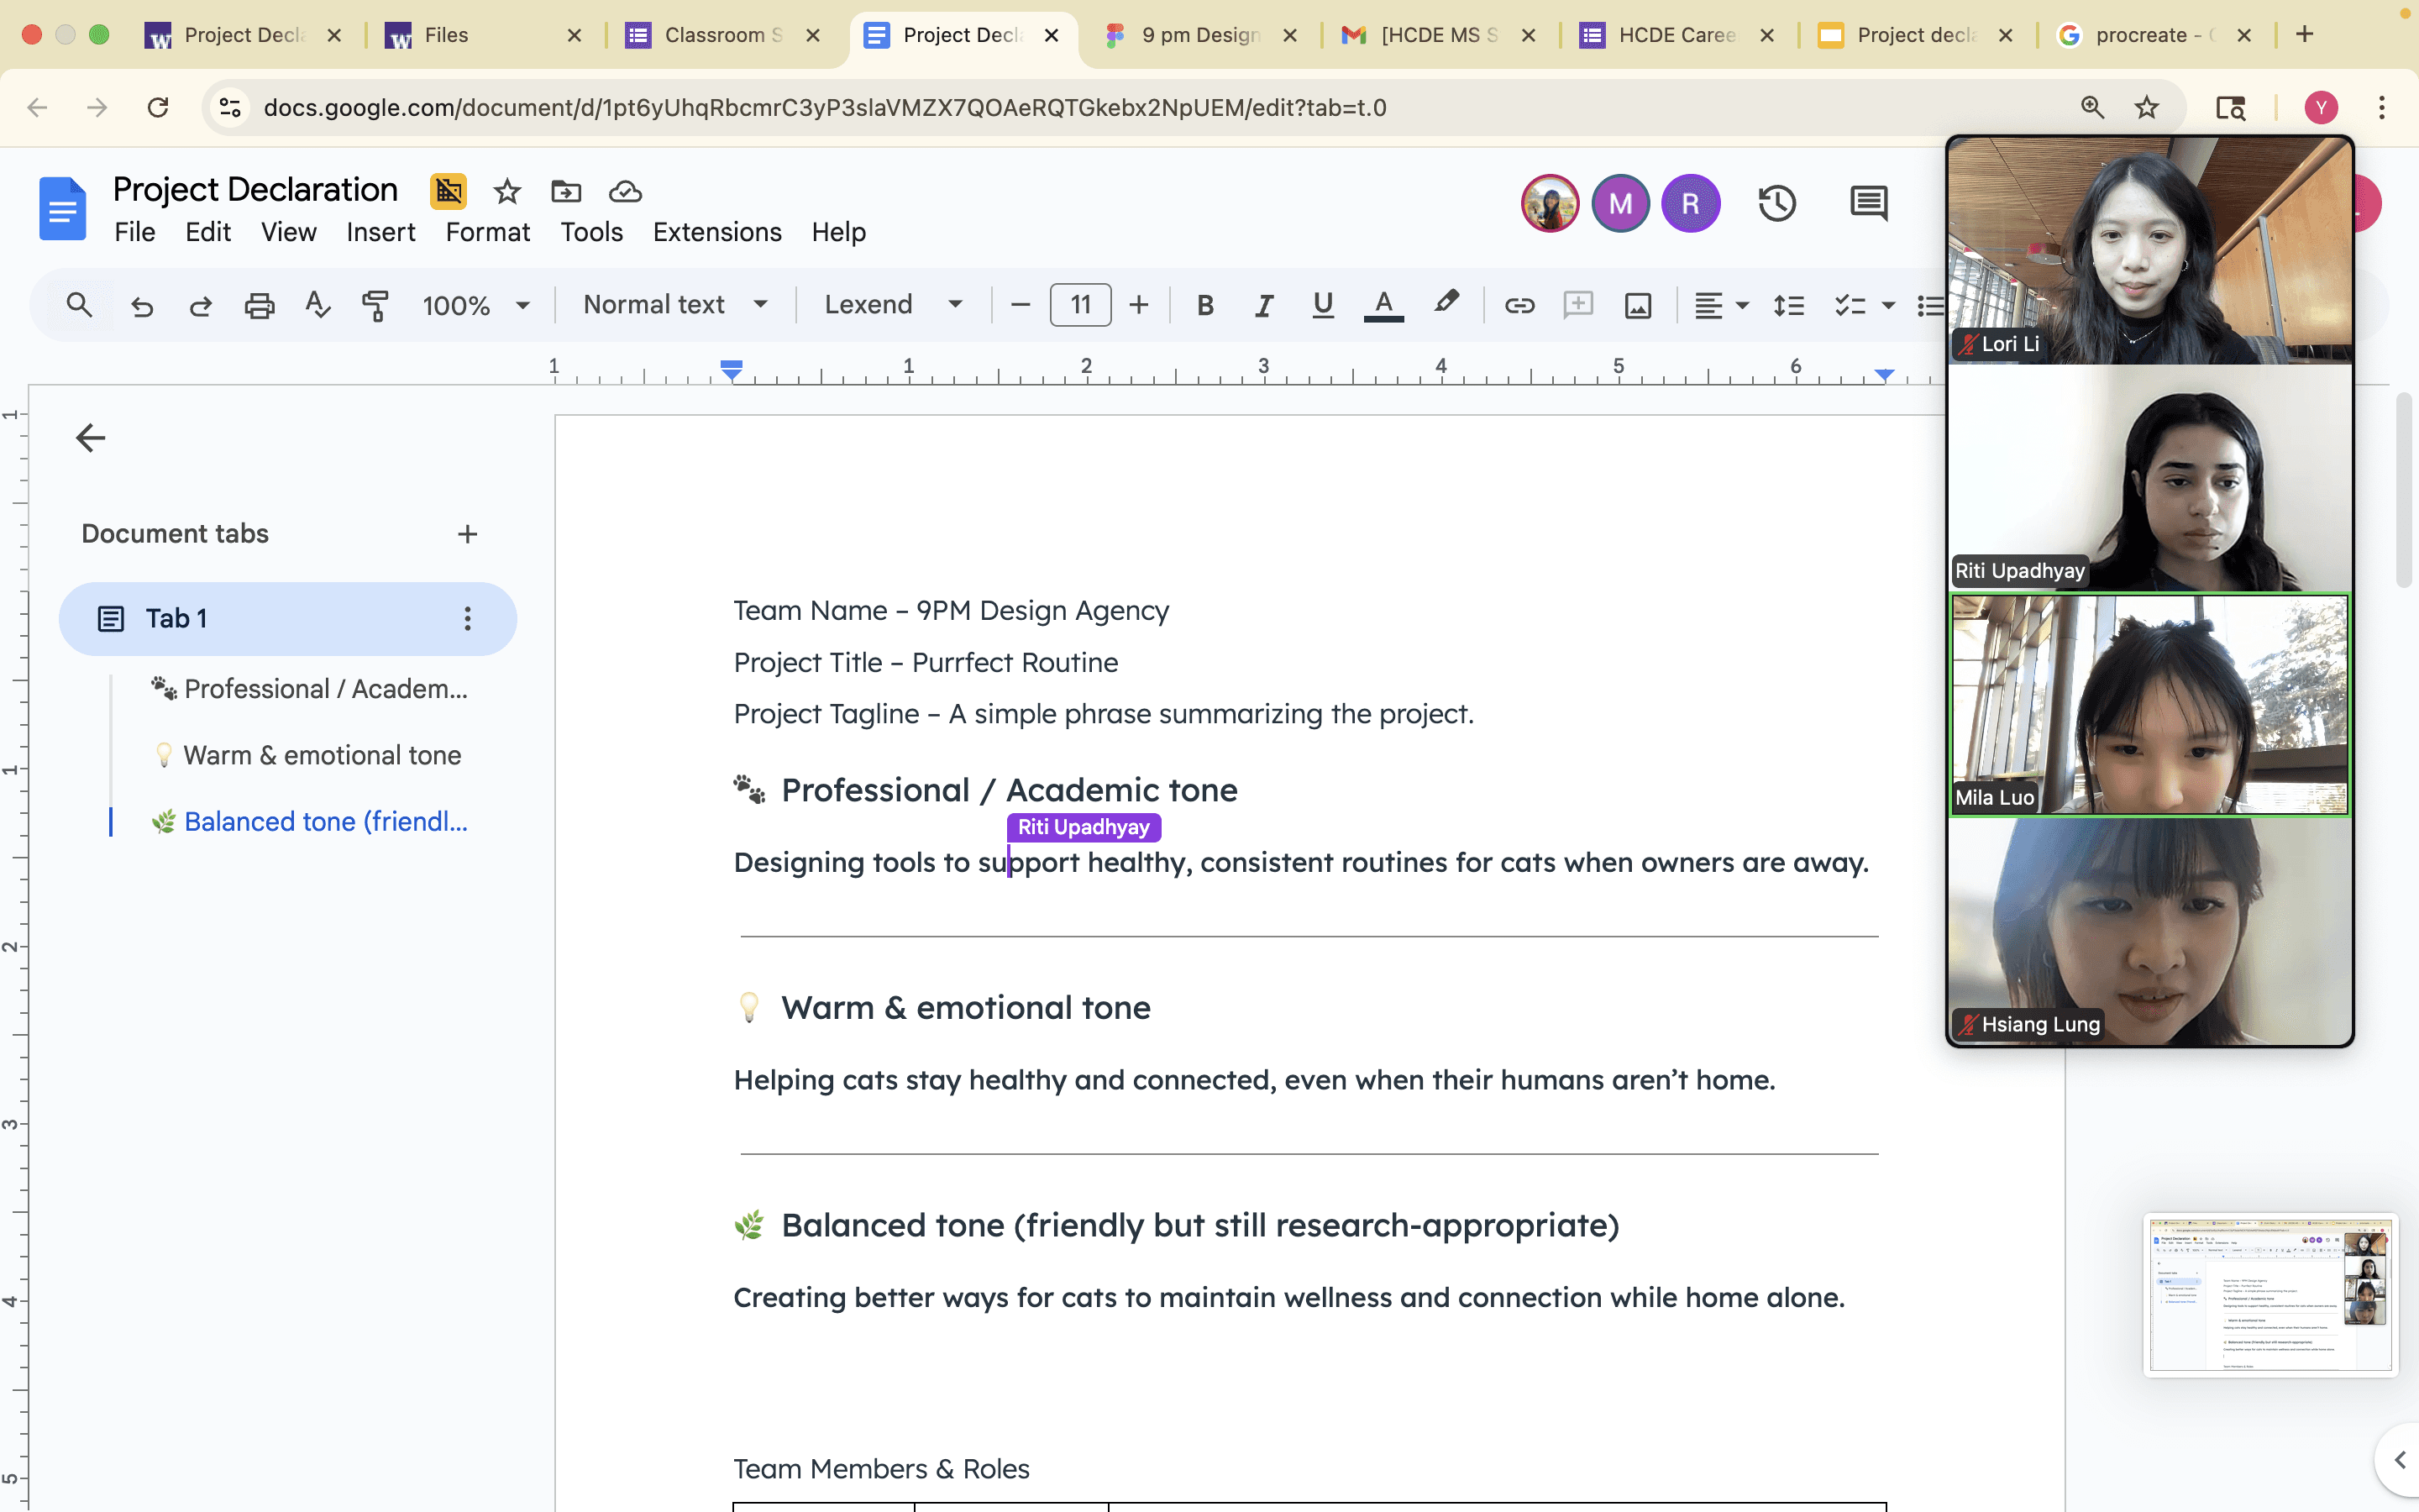The width and height of the screenshot is (2419, 1512).
Task: Open the 100% zoom dropdown
Action: 475,305
